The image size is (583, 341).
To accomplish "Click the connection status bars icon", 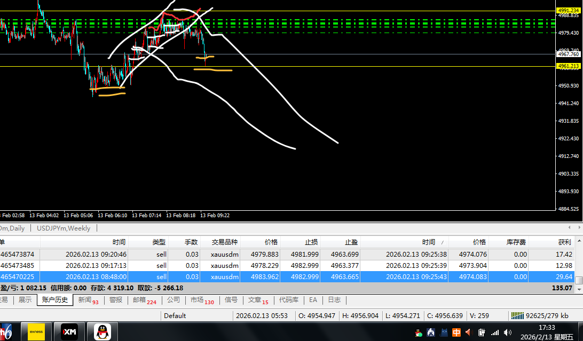I will coord(517,315).
